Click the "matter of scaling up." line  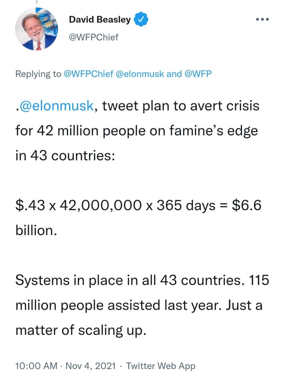coord(79,330)
